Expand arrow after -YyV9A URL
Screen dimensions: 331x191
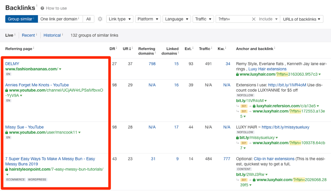(x=21, y=96)
